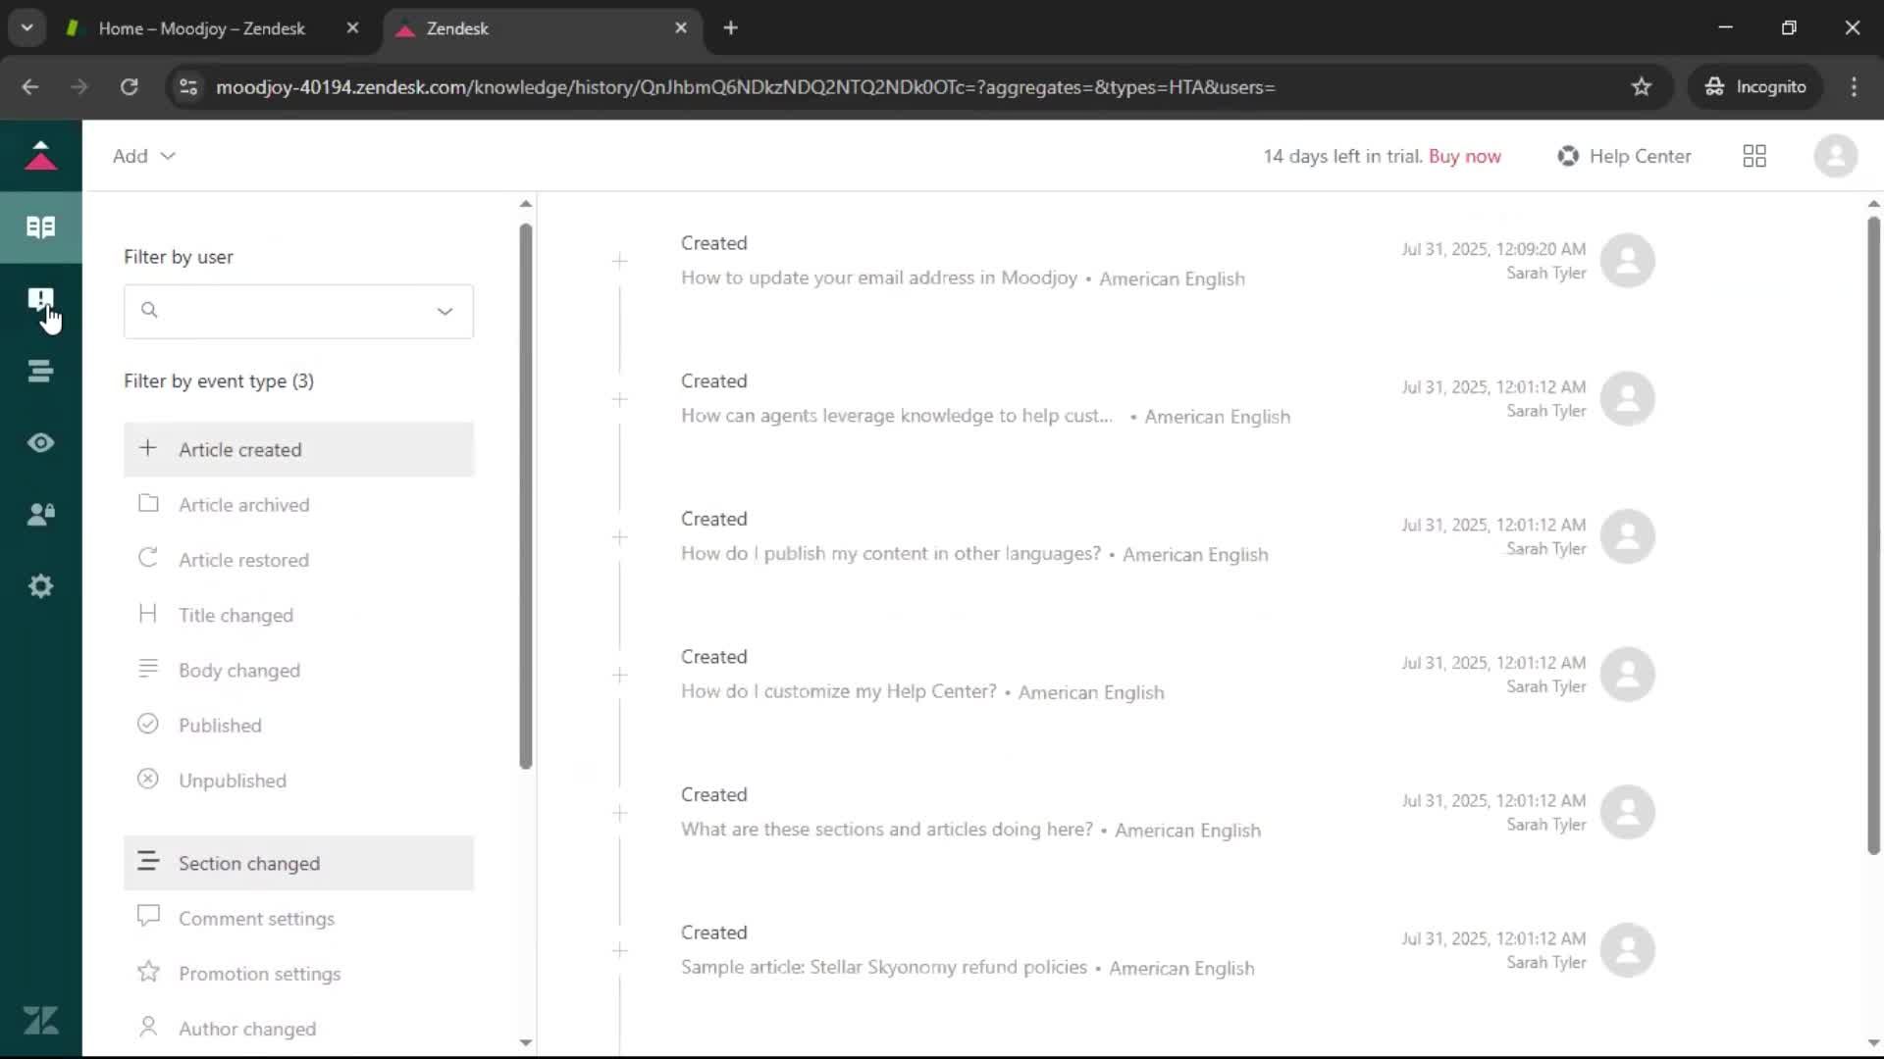Switch to 'Home – Moodjoy – Zendesk' tab
1884x1059 pixels.
[201, 28]
